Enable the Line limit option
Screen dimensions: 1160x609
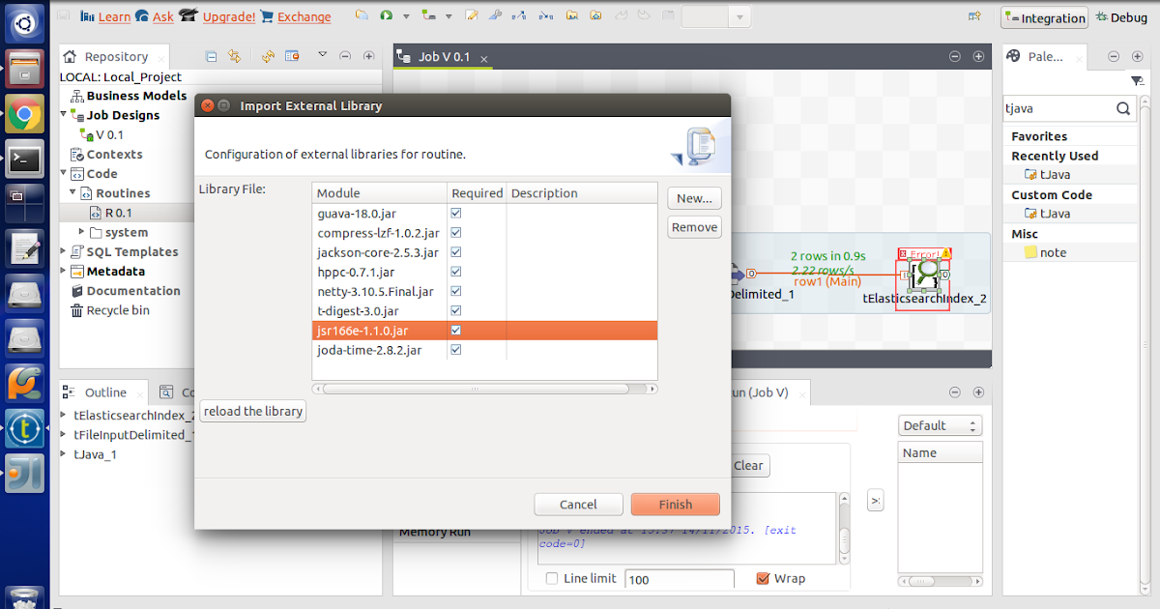552,578
